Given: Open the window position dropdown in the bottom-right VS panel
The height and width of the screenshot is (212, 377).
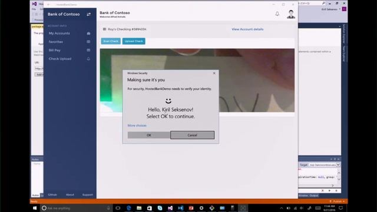Looking at the screenshot, I should coord(331,159).
